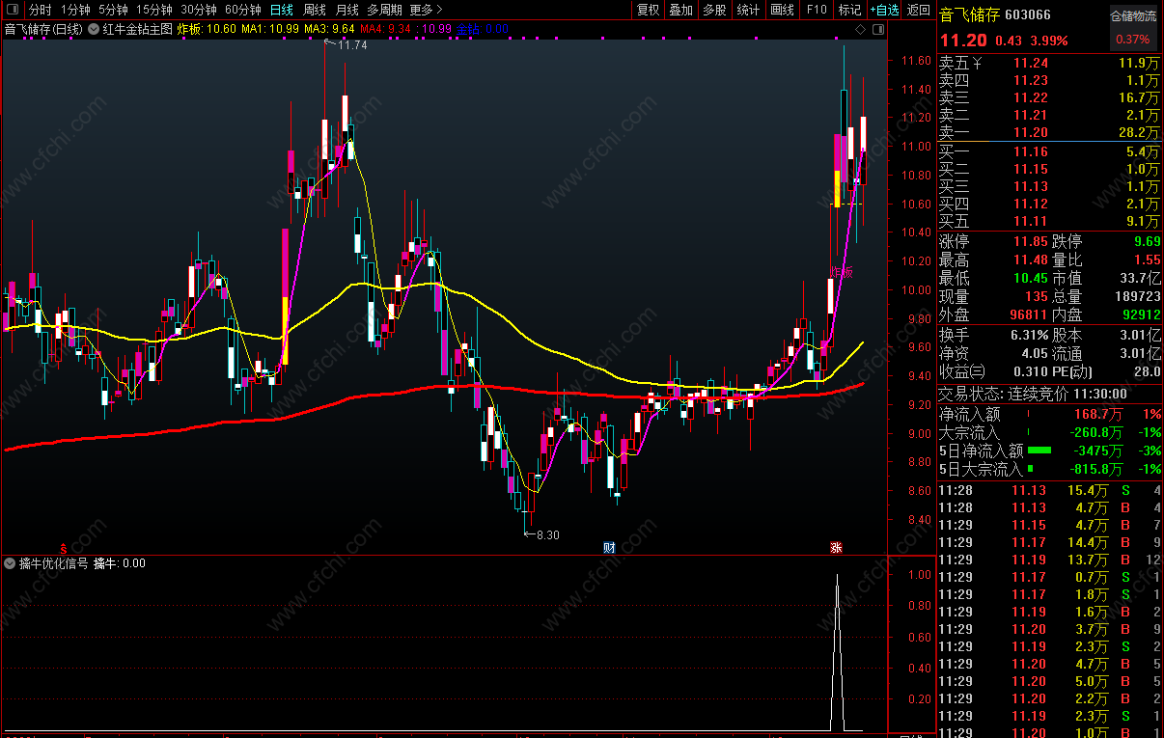Click the 叠加 overlay button
The image size is (1164, 738).
click(681, 10)
